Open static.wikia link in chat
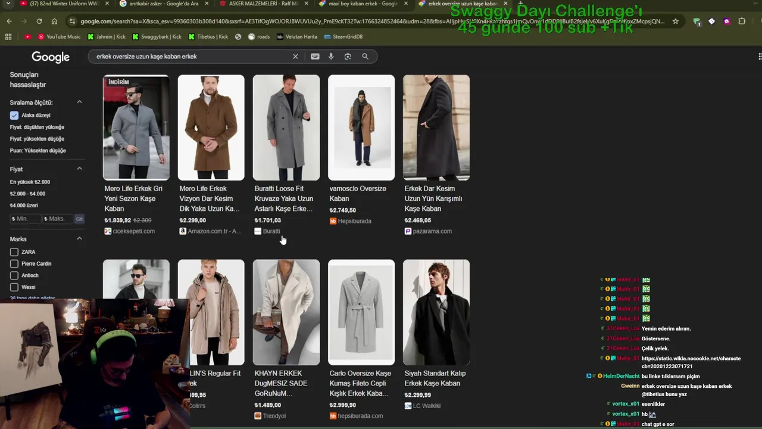762x429 pixels. pyautogui.click(x=691, y=362)
